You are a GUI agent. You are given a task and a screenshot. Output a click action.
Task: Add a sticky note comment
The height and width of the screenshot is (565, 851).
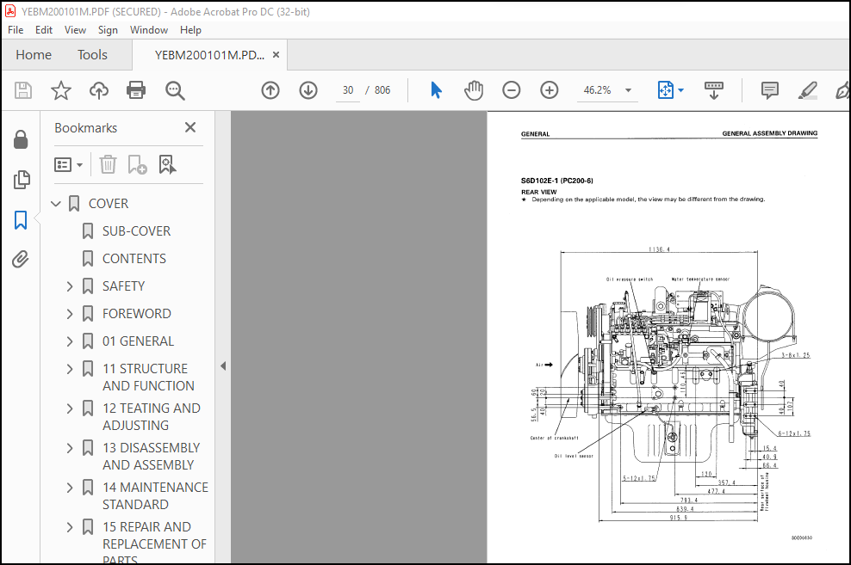769,90
